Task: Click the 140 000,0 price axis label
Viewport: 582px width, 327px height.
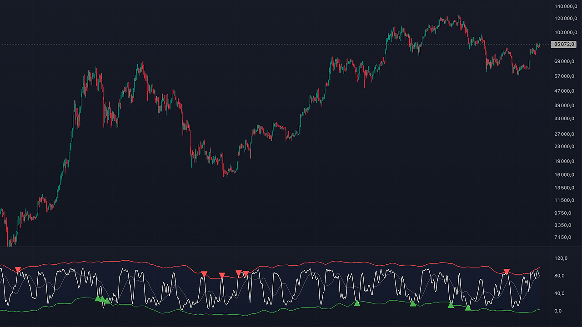Action: click(565, 6)
